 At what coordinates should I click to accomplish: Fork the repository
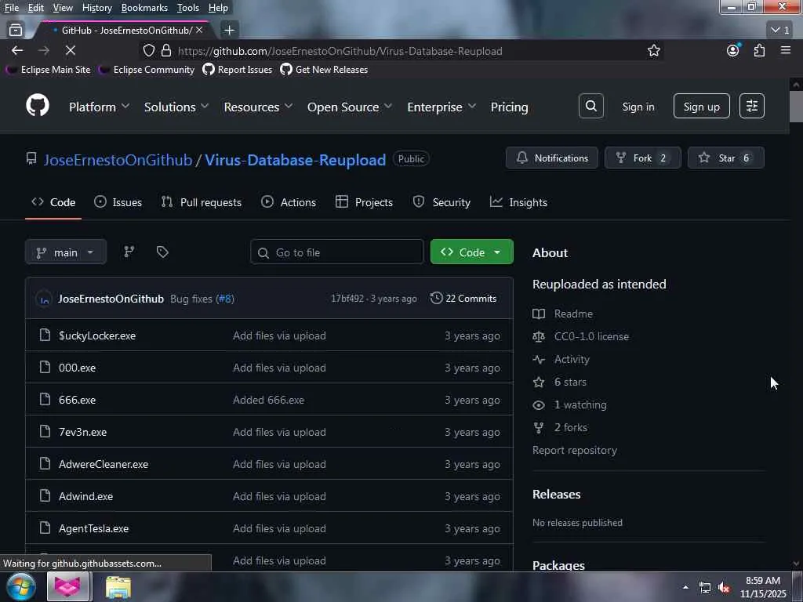click(x=643, y=158)
